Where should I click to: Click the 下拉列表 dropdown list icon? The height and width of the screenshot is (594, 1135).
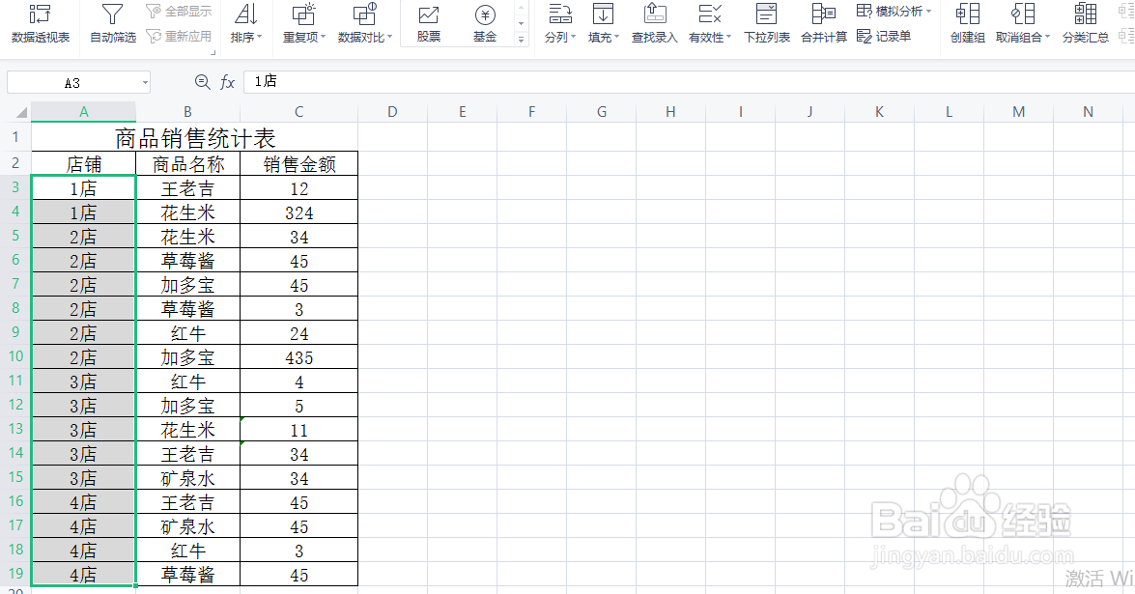(767, 14)
